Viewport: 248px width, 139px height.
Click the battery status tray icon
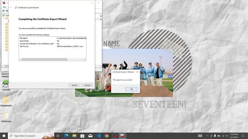click(219, 136)
